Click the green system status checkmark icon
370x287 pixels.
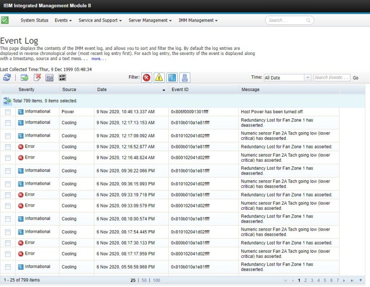(6, 20)
